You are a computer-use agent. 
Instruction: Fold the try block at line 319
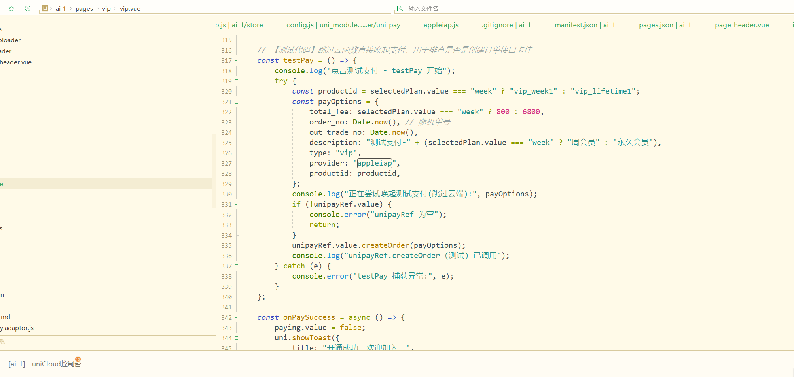[x=237, y=81]
